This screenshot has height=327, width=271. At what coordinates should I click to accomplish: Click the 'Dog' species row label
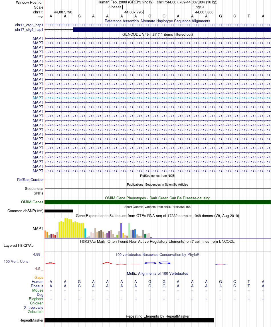coord(40,295)
